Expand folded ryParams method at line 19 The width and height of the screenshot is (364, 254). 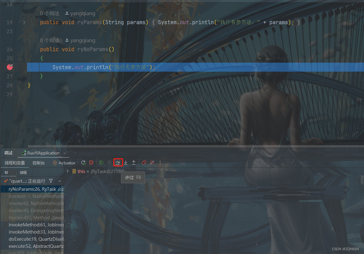pyautogui.click(x=24, y=22)
